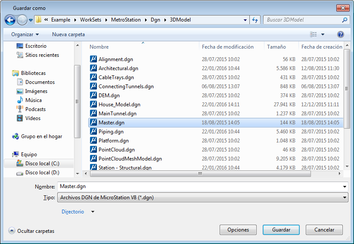
Task: Click the Piping.dgn file icon
Action: (93, 131)
